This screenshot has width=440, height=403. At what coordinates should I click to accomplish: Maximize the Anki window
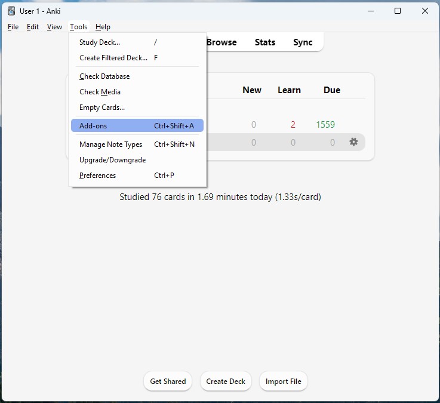(x=398, y=11)
